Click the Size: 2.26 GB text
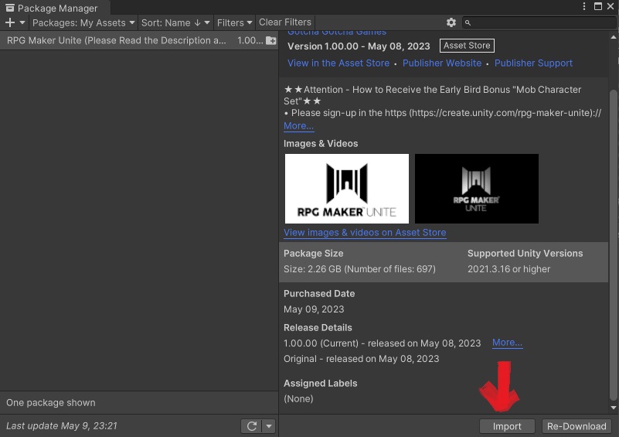Image resolution: width=619 pixels, height=437 pixels. (x=359, y=269)
